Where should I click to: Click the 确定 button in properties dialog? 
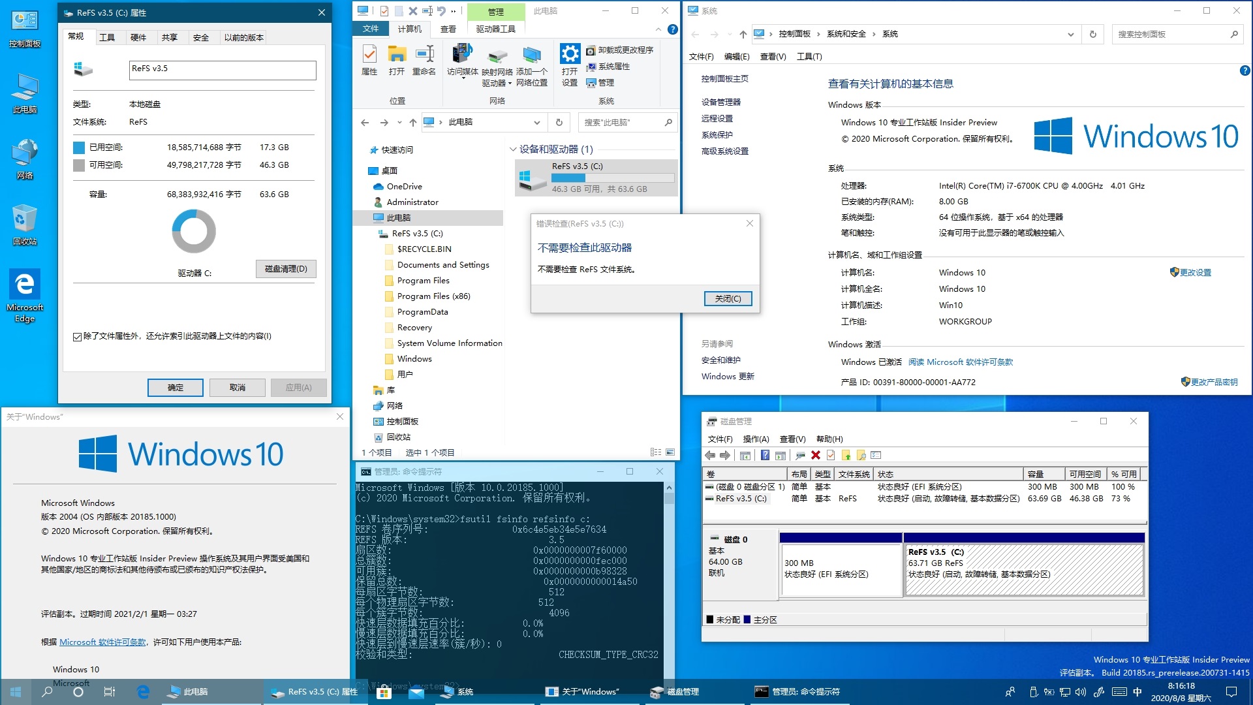tap(176, 388)
